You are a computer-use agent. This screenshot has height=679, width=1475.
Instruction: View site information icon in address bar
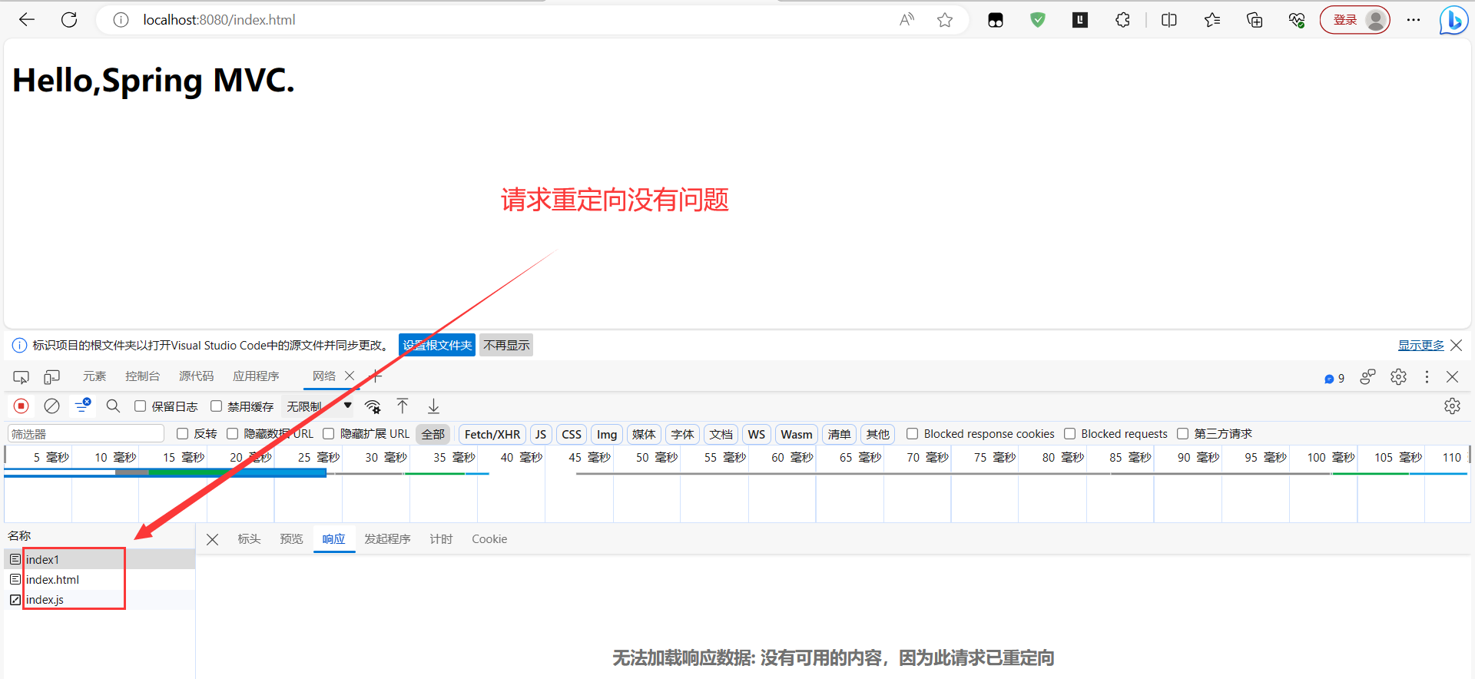pyautogui.click(x=121, y=20)
